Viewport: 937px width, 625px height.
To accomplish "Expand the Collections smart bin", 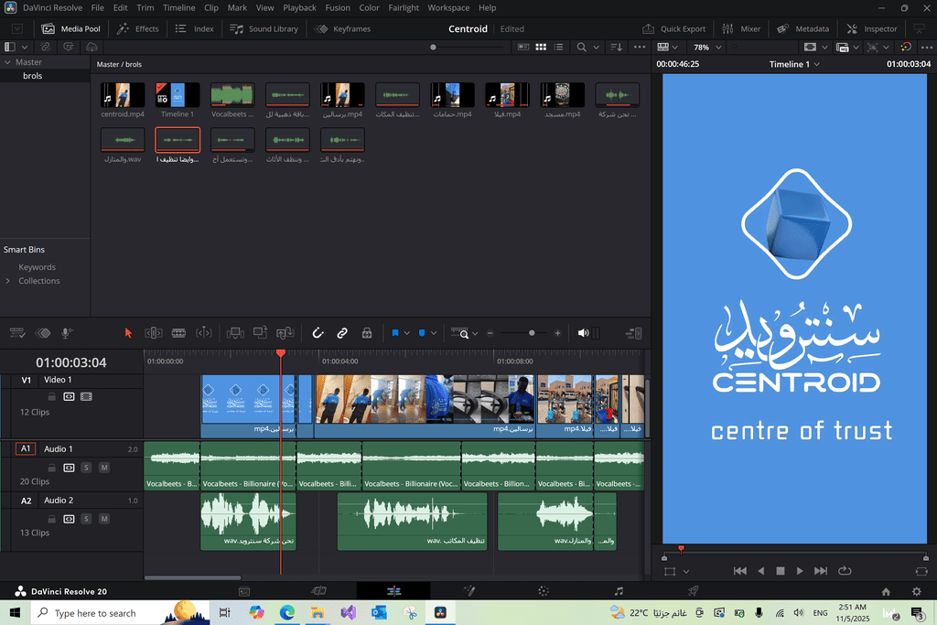I will (x=9, y=281).
